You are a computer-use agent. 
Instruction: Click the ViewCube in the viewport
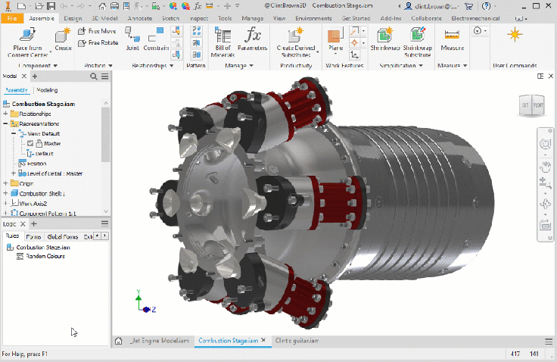click(531, 105)
